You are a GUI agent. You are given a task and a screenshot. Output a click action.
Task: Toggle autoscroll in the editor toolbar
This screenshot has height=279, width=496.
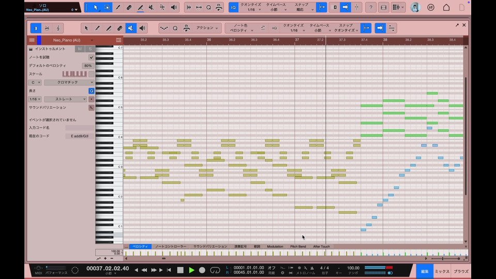click(x=380, y=28)
